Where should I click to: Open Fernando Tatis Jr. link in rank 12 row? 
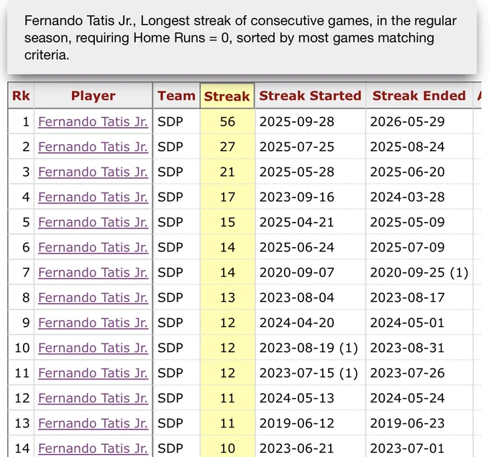point(93,398)
